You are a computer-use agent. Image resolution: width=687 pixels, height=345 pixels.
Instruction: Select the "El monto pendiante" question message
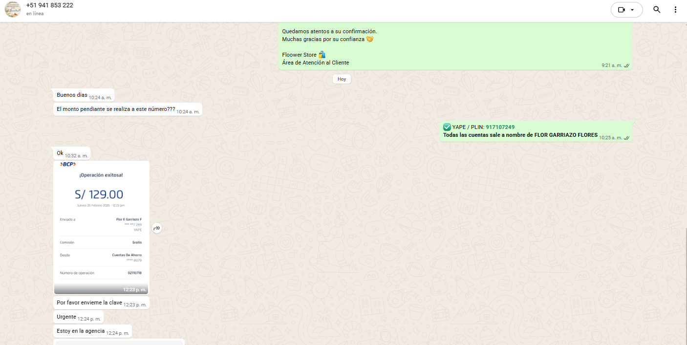tap(116, 109)
